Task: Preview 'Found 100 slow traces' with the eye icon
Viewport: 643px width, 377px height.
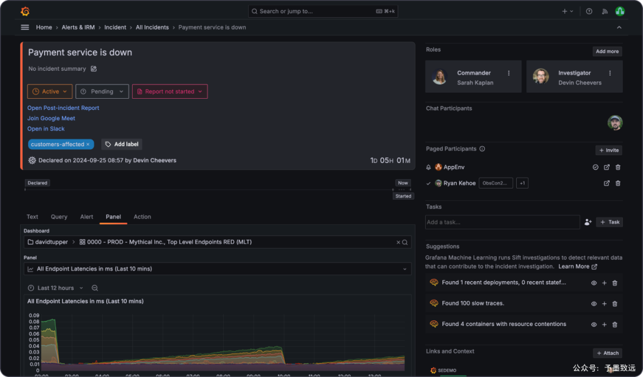Action: tap(593, 303)
